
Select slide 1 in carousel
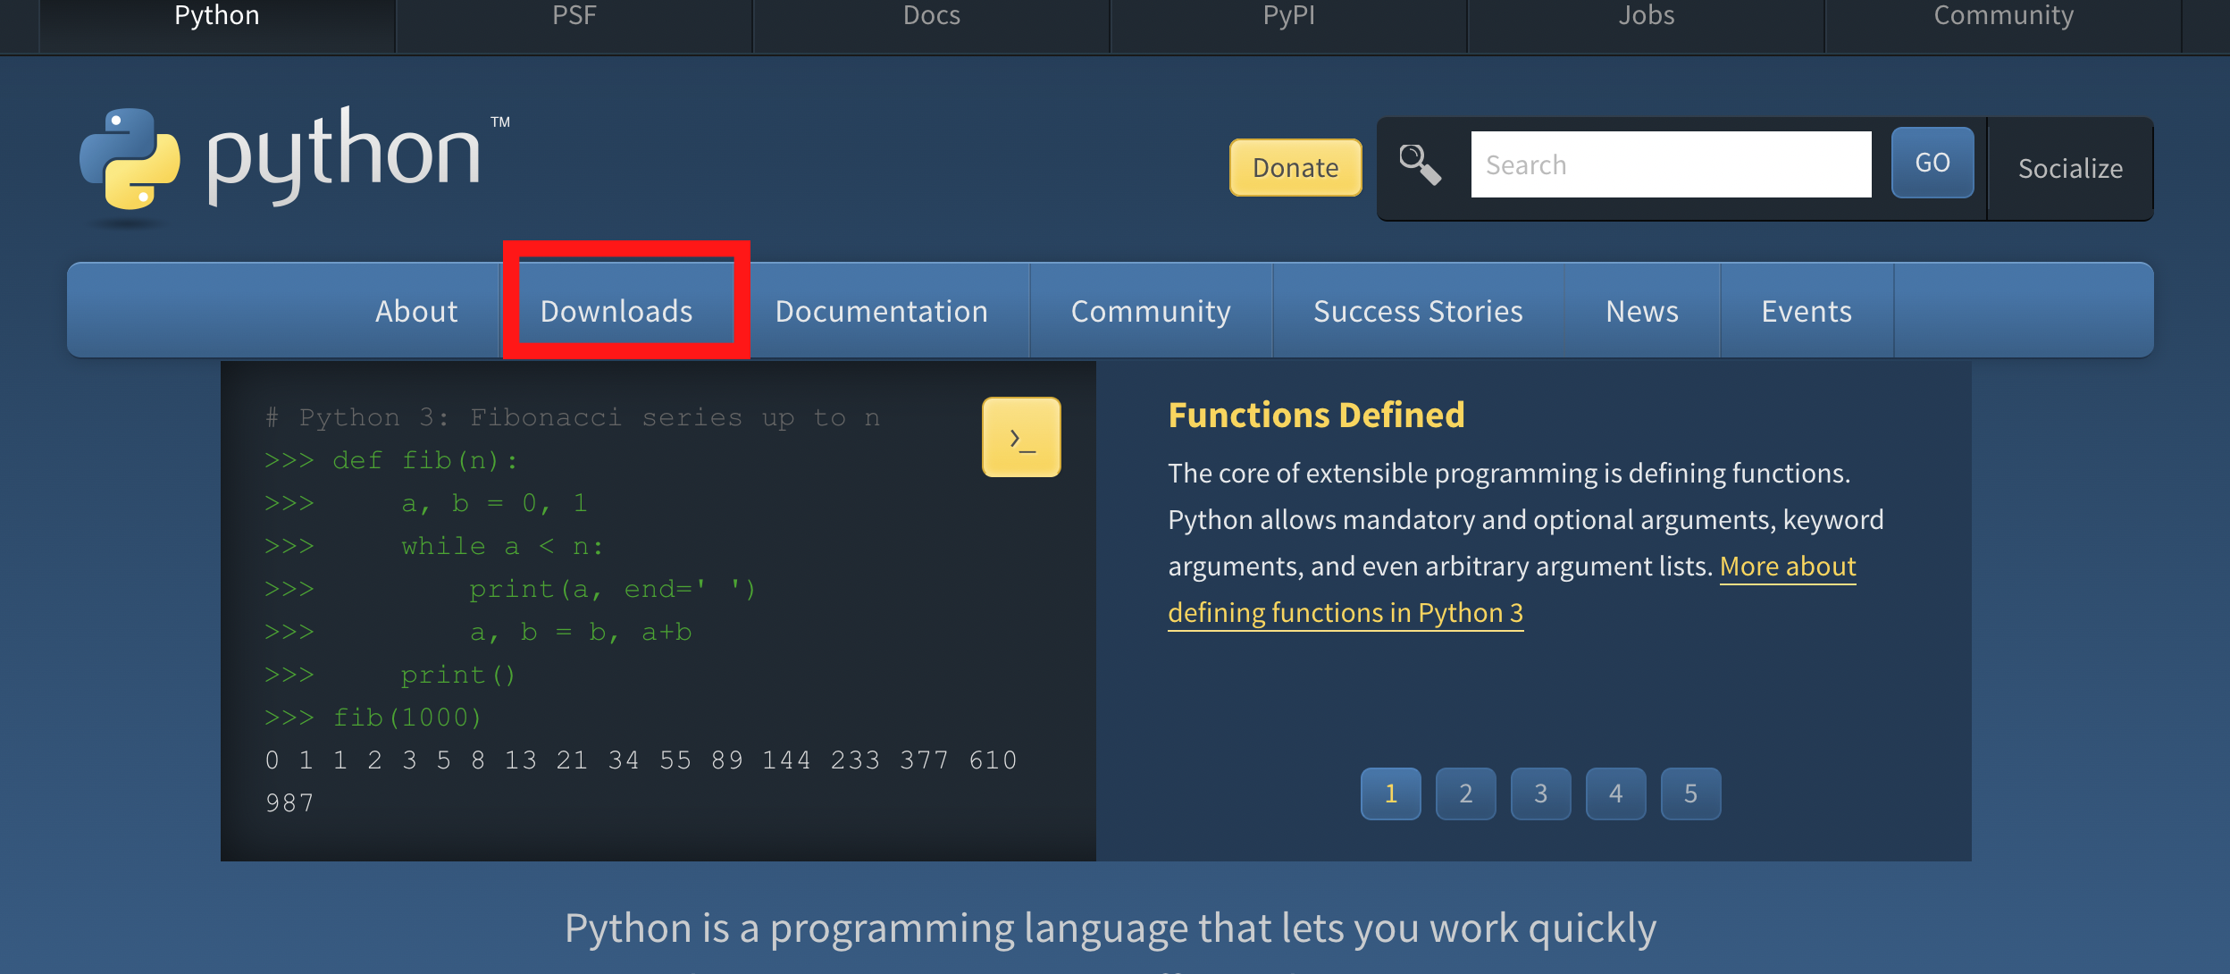[1391, 793]
